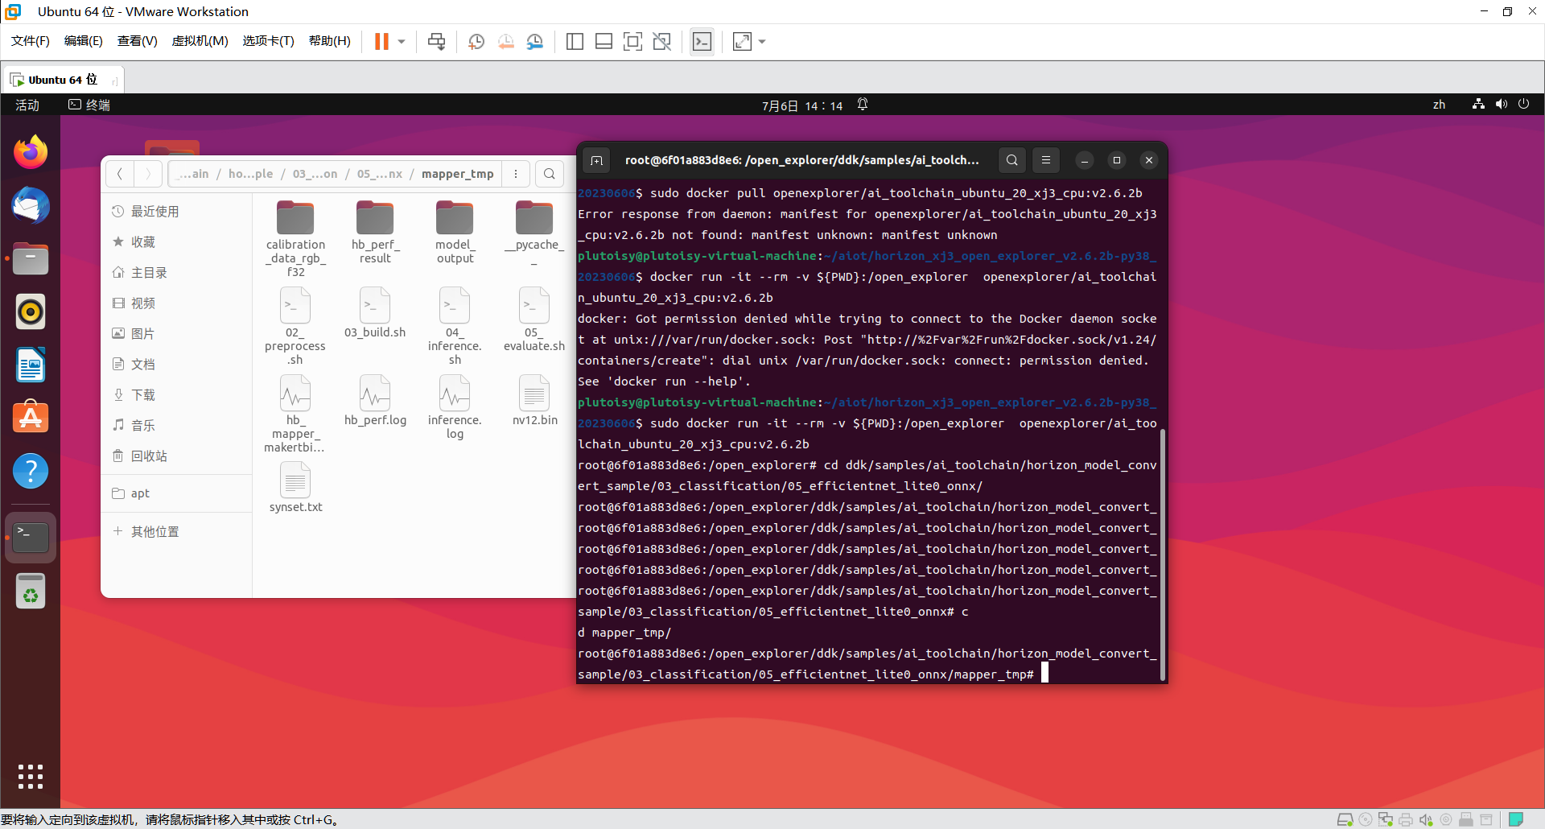
Task: Select the hb_perf.log file
Action: tap(375, 401)
